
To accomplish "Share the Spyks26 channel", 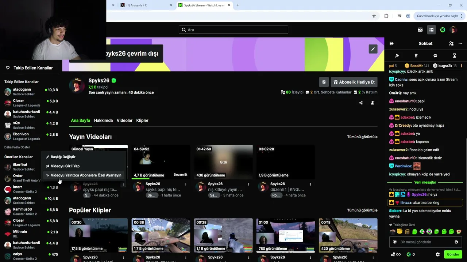I will coord(361,103).
